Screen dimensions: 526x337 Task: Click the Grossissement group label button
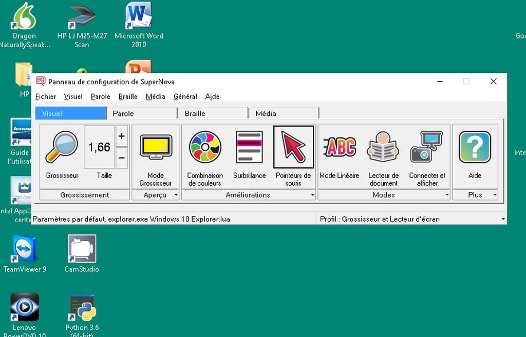(85, 195)
